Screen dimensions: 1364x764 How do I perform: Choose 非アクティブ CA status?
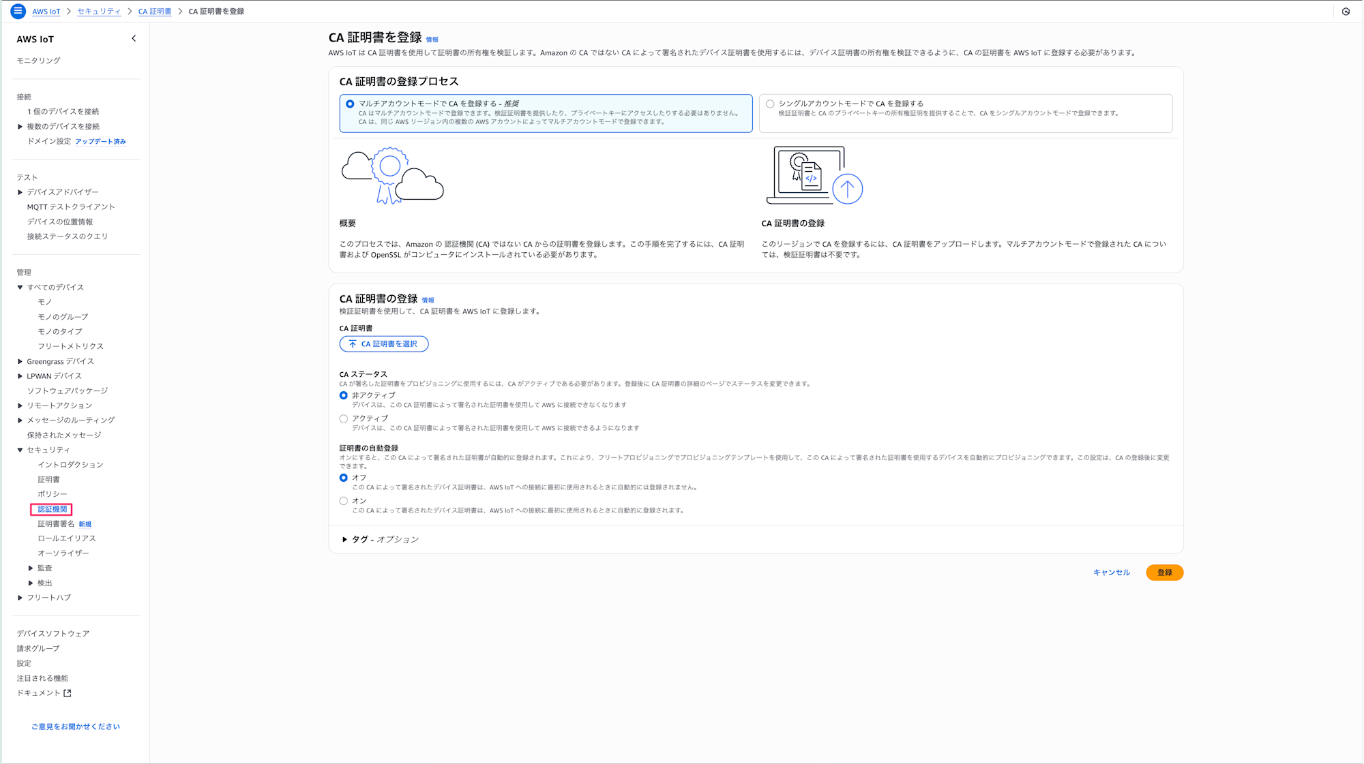tap(344, 395)
